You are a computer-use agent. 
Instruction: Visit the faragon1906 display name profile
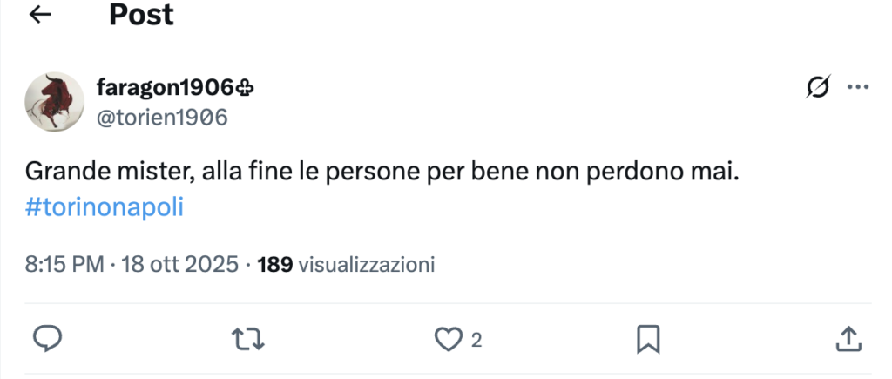pyautogui.click(x=165, y=87)
